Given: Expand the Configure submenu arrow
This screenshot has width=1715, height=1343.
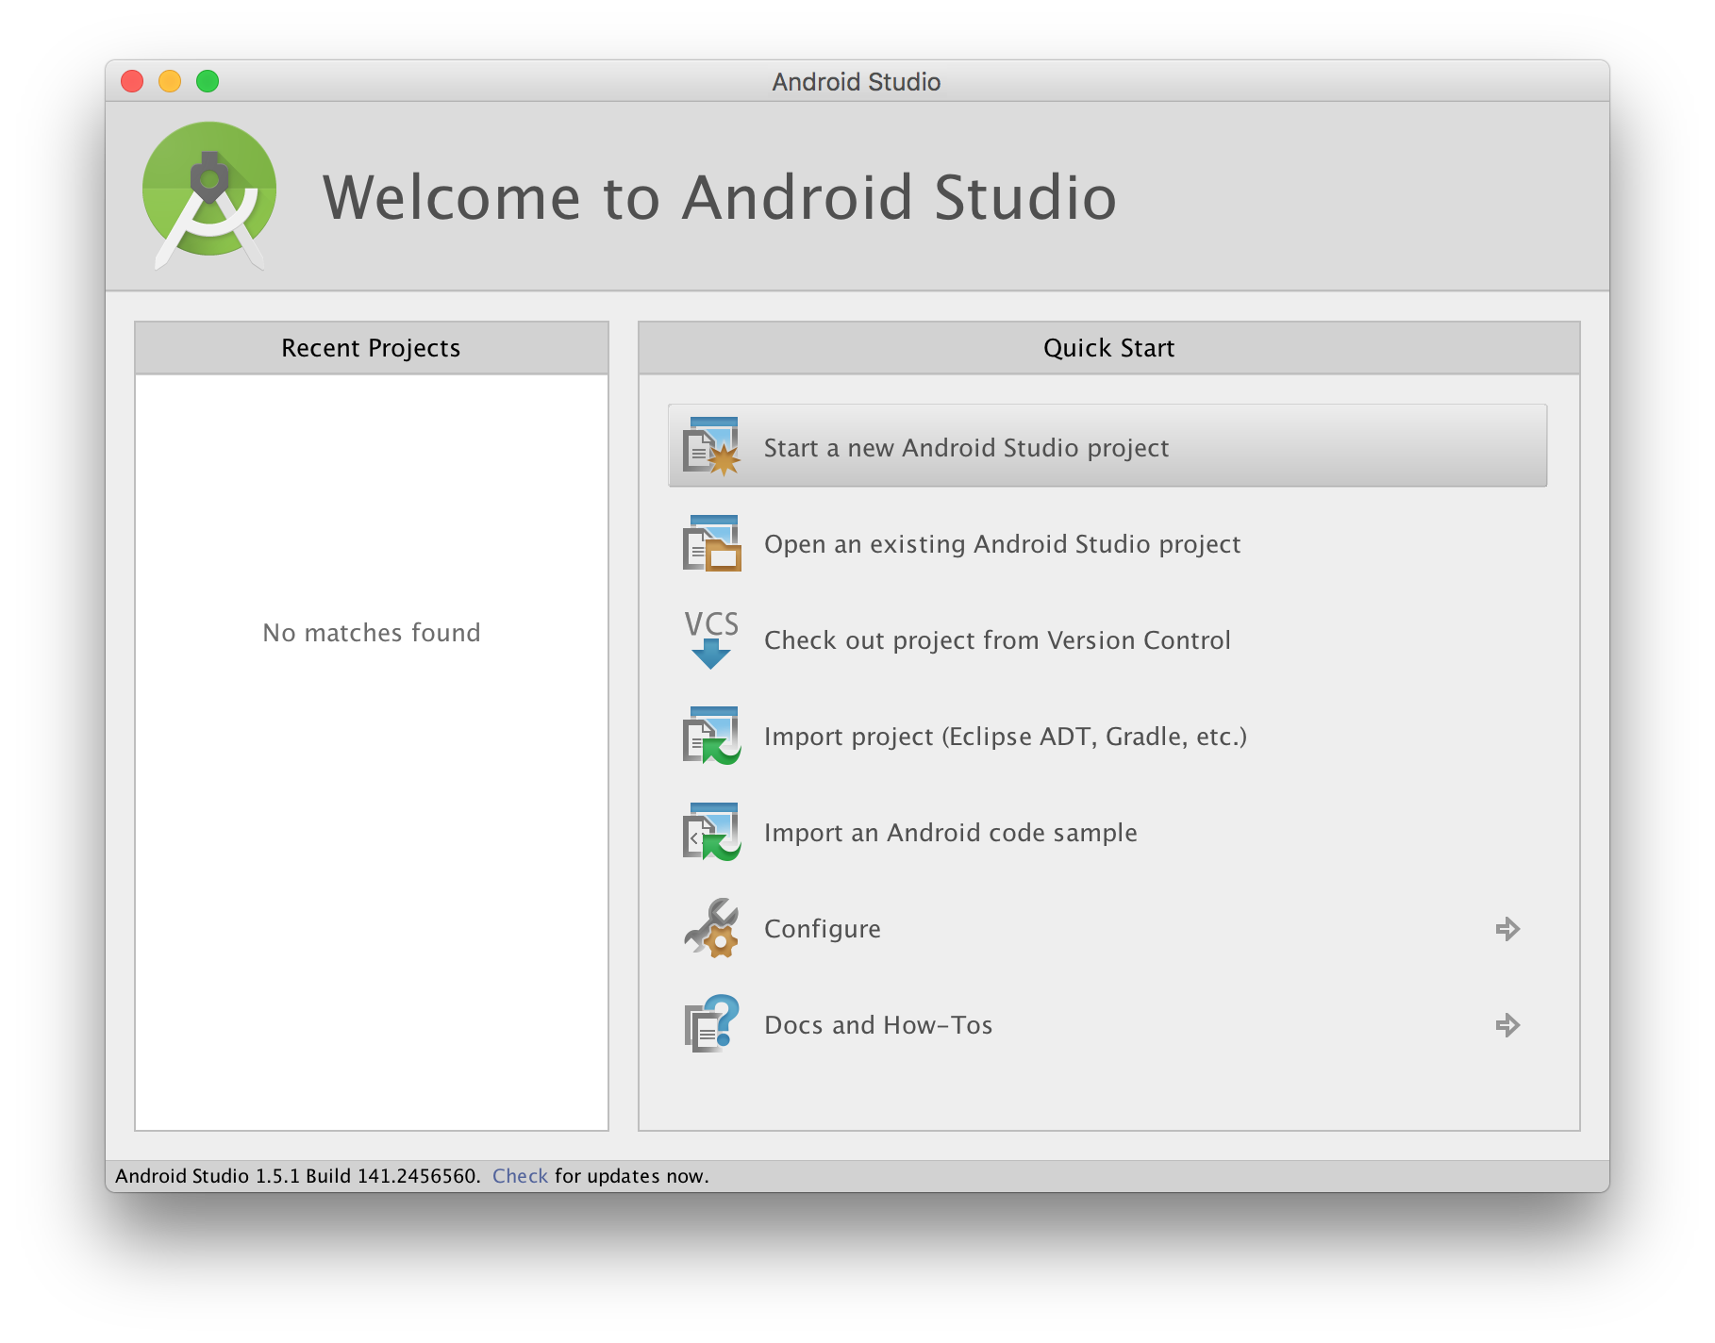Looking at the screenshot, I should (x=1507, y=929).
